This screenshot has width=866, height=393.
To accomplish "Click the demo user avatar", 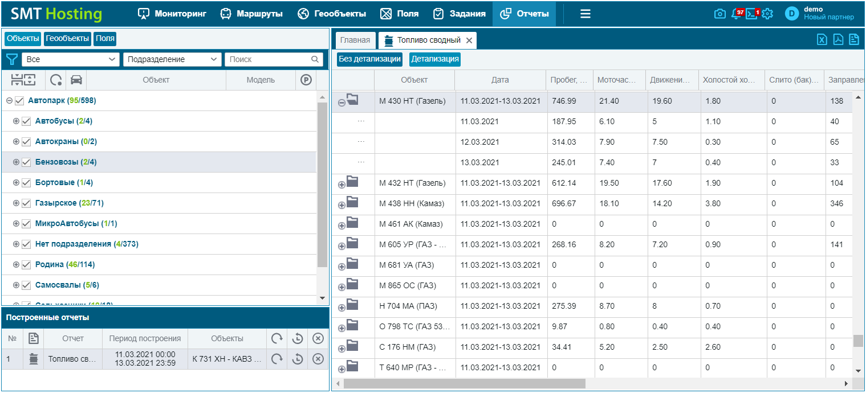I will (x=792, y=14).
